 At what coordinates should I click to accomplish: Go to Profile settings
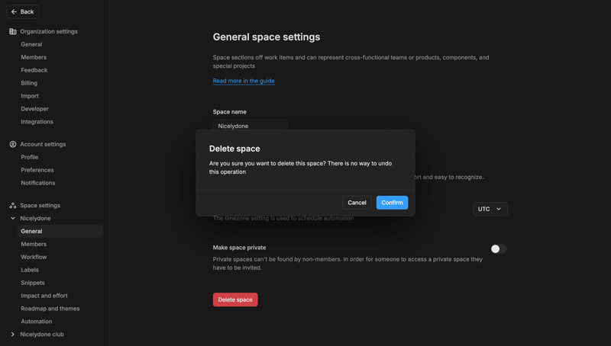pos(30,157)
